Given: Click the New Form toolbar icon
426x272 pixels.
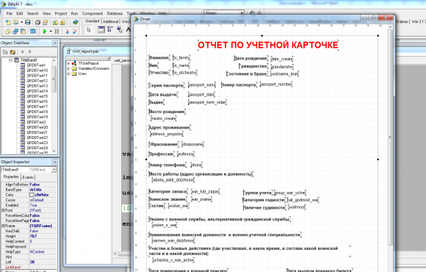Looking at the screenshot, I should click(x=32, y=32).
